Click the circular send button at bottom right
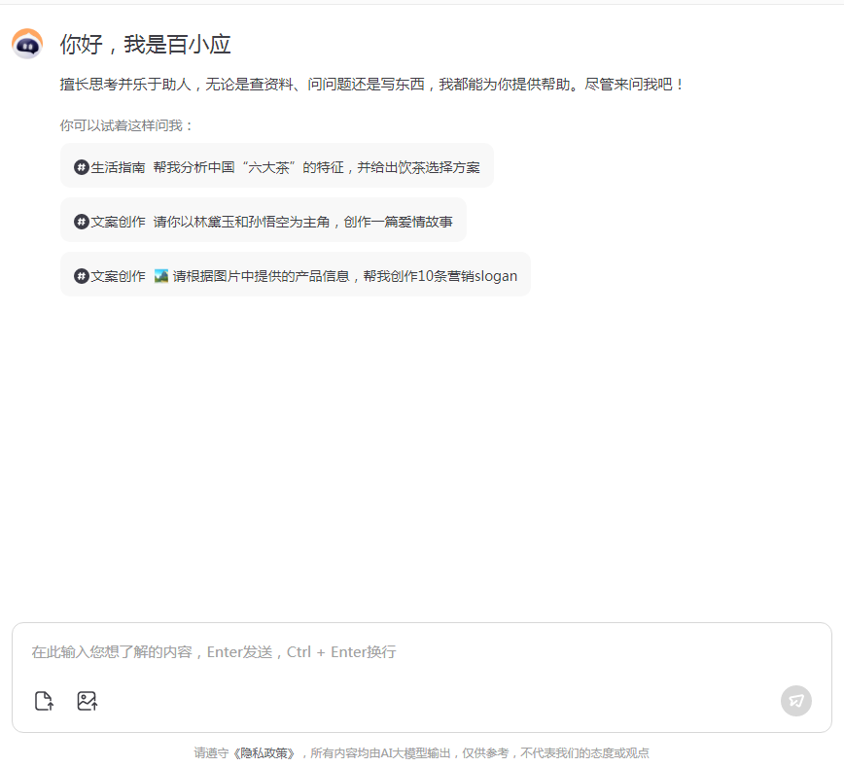The height and width of the screenshot is (767, 844). (x=796, y=701)
